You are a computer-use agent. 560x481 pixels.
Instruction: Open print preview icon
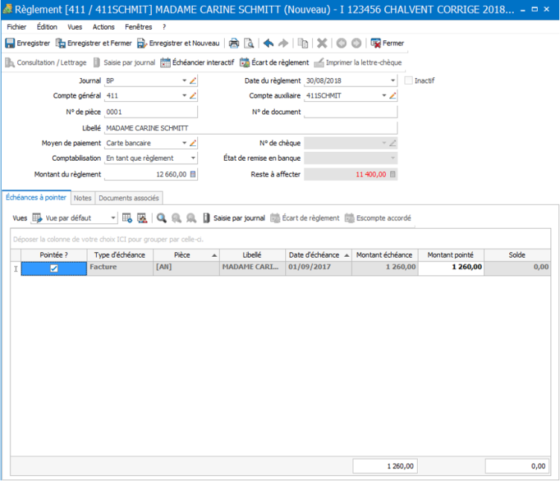249,43
